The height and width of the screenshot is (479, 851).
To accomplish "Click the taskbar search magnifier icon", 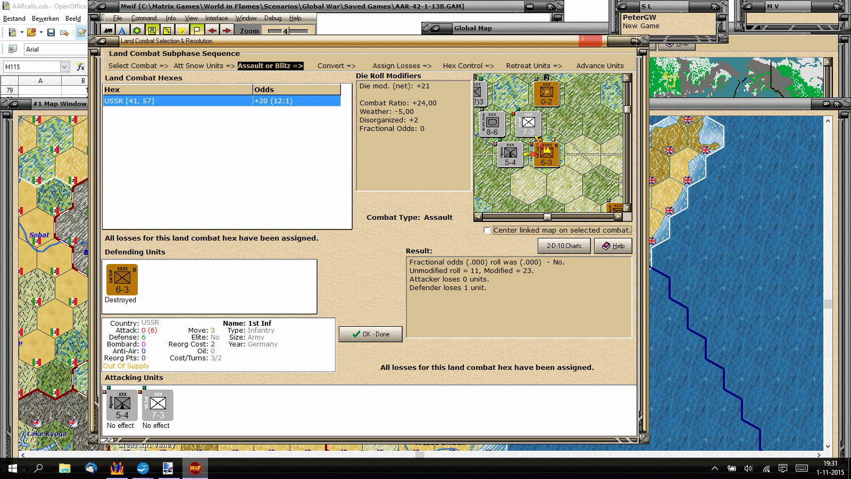I will (38, 468).
